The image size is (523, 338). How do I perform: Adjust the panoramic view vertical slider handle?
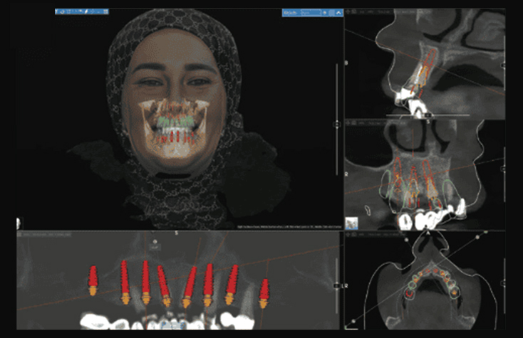(x=336, y=286)
